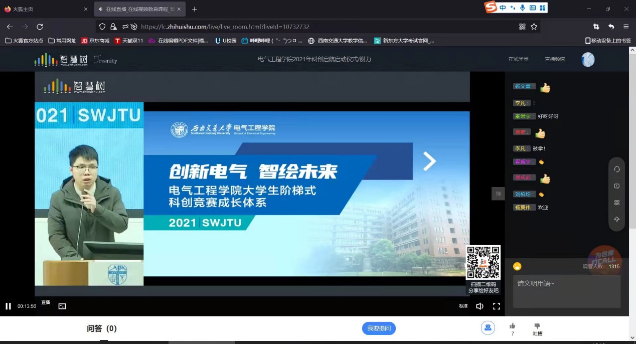Click the chat message input field
Viewport: 636px width, 344px height.
[566, 291]
